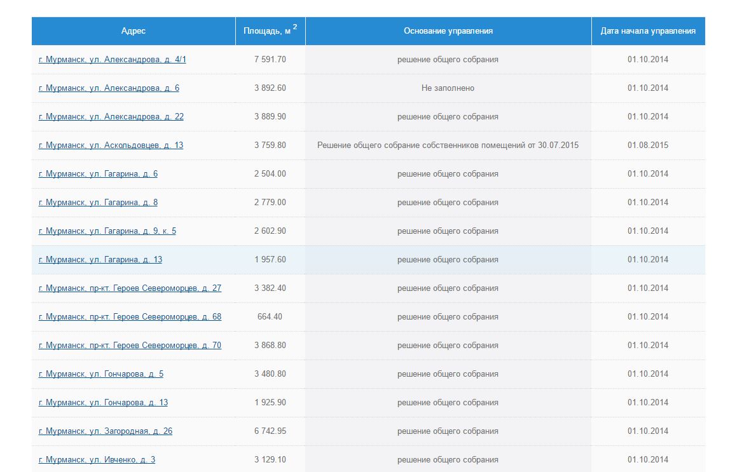Screen dimensions: 742x472
Task: Open link ул. Гагарина, д. 8
Action: (x=98, y=203)
